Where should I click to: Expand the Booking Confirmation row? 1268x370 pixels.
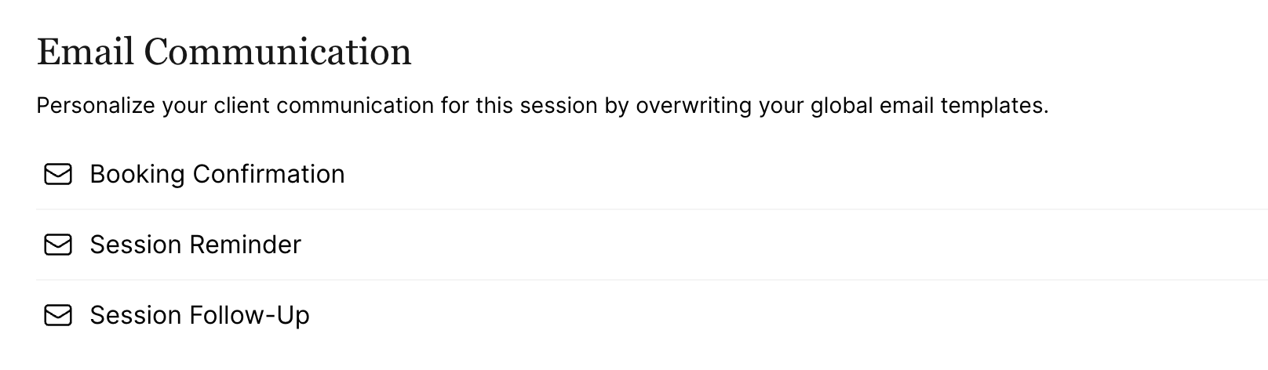651,174
